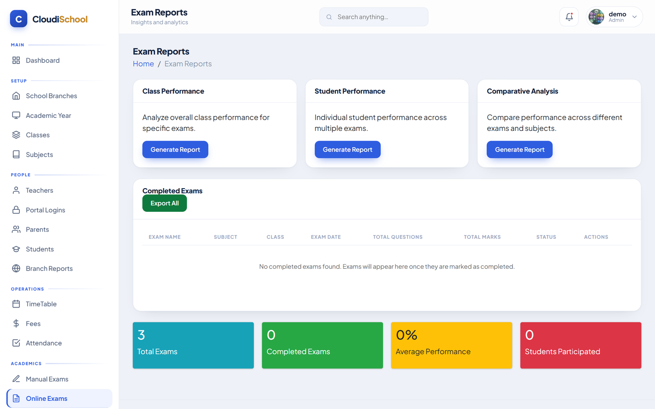Follow the Home breadcrumb link
Image resolution: width=655 pixels, height=409 pixels.
tap(143, 64)
